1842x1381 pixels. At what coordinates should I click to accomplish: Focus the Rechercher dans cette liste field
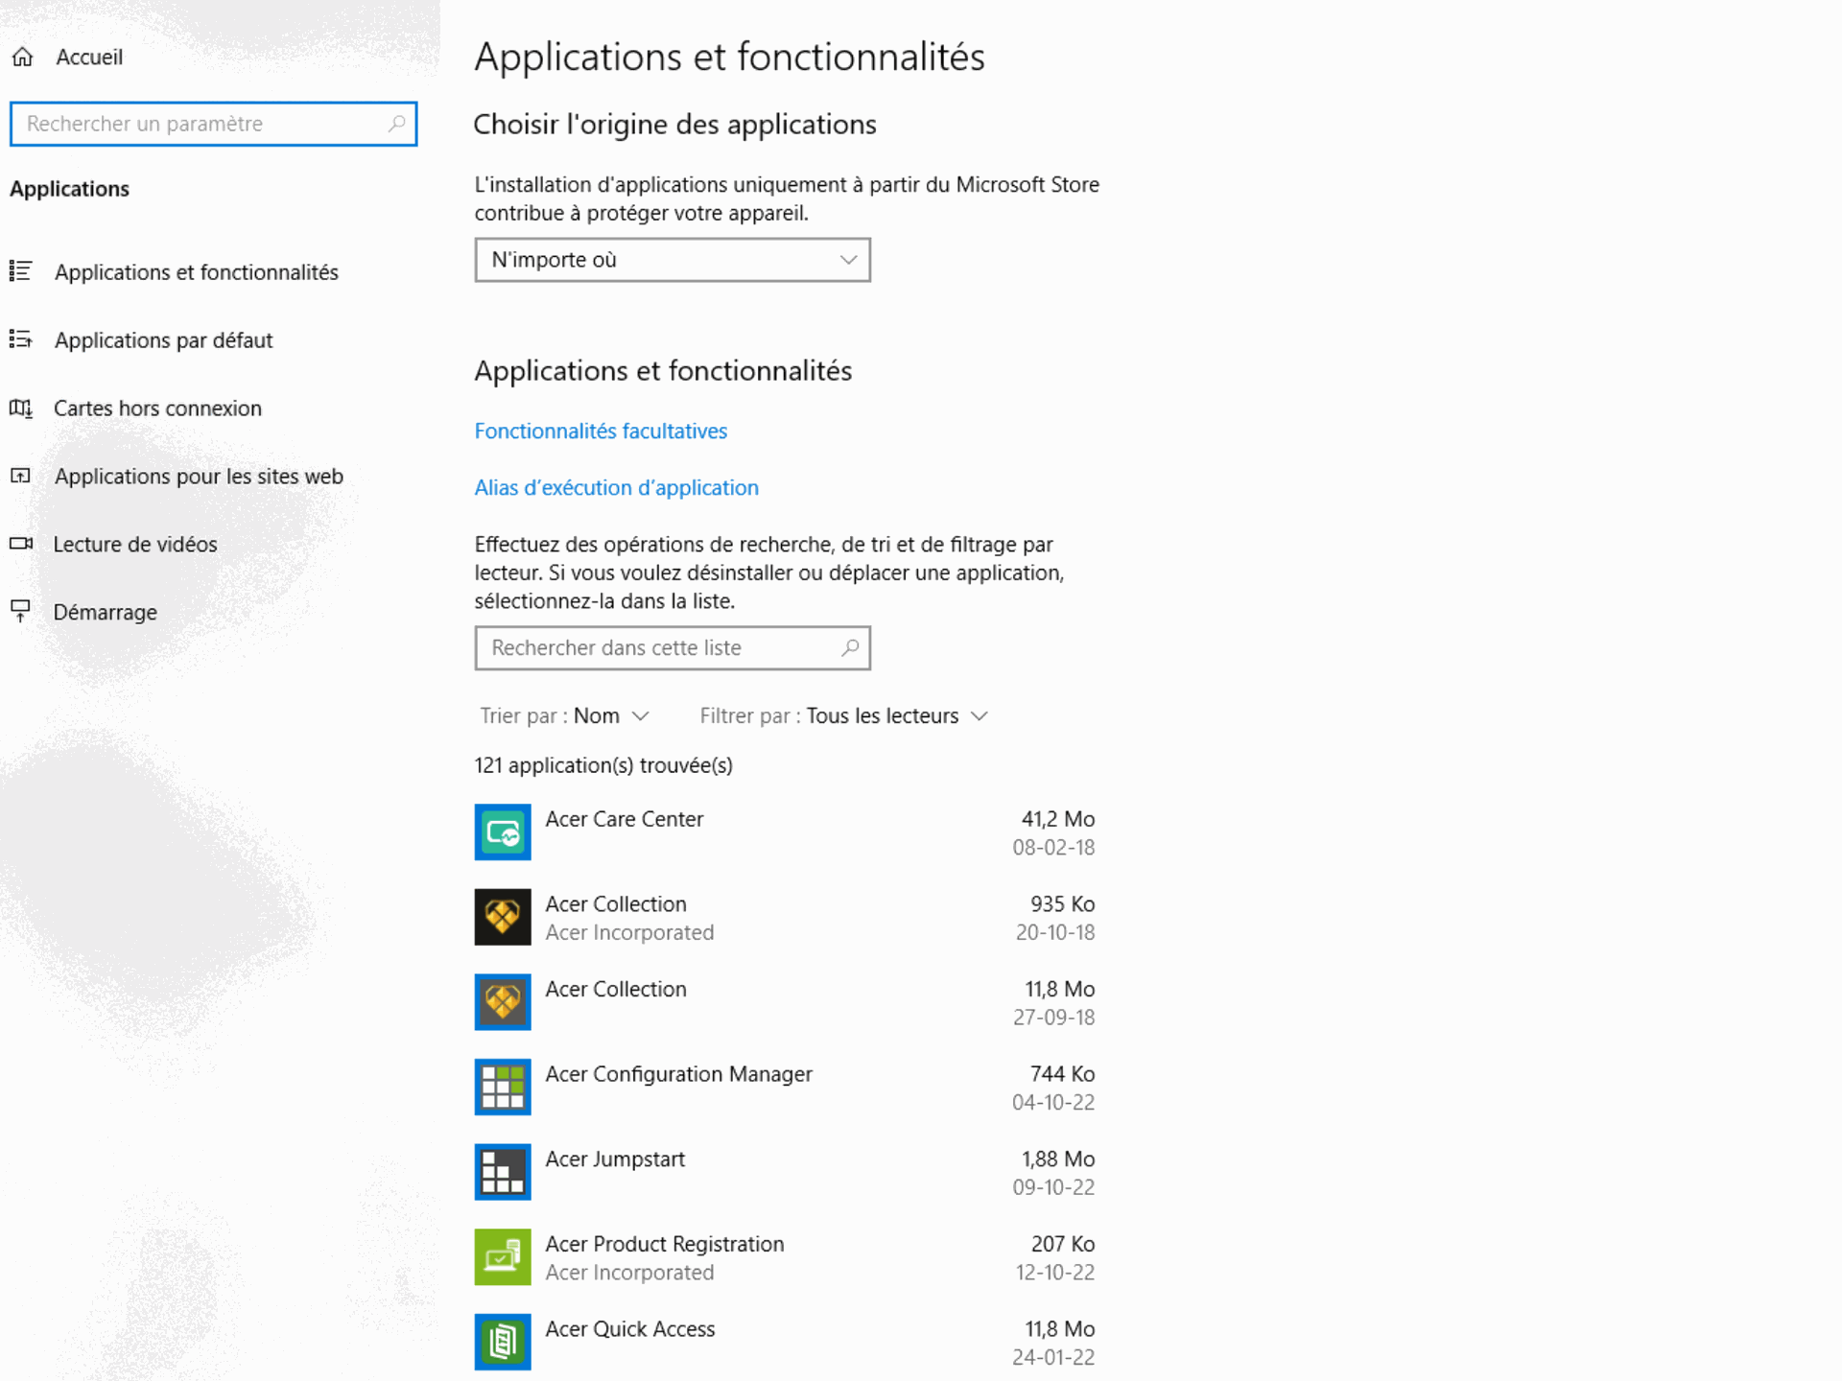673,648
